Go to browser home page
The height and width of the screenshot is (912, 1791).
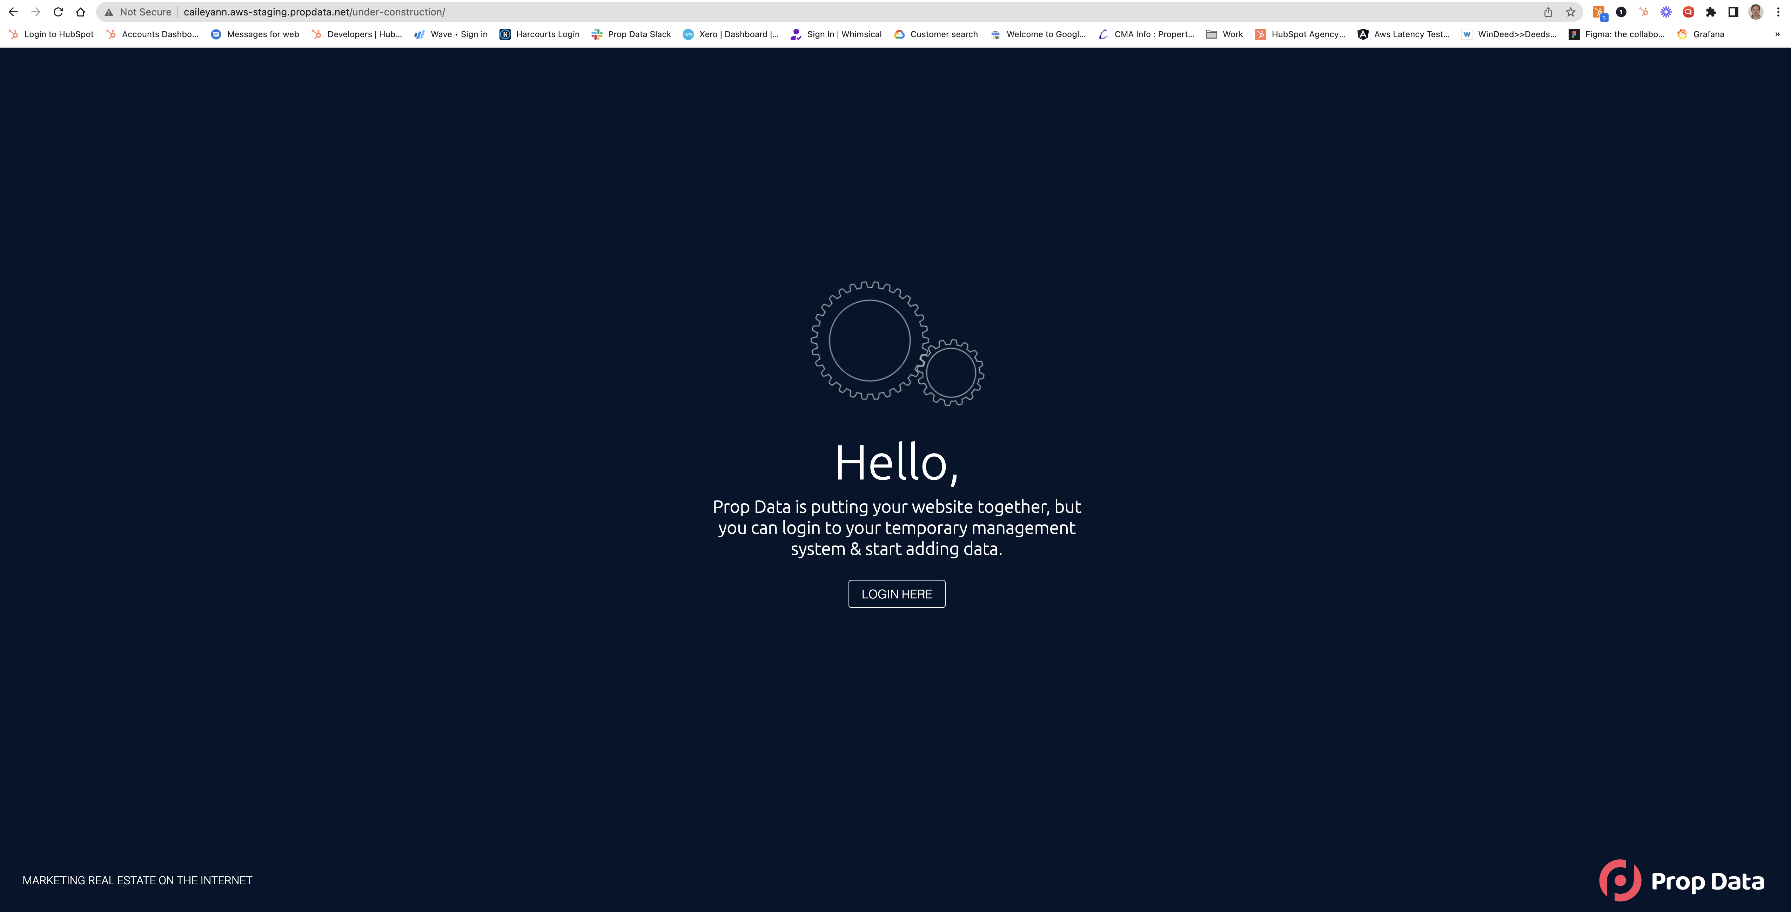(81, 12)
